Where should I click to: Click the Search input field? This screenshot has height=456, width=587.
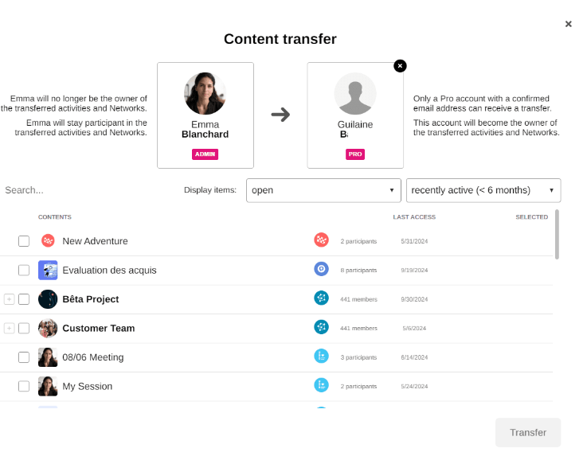click(x=80, y=190)
